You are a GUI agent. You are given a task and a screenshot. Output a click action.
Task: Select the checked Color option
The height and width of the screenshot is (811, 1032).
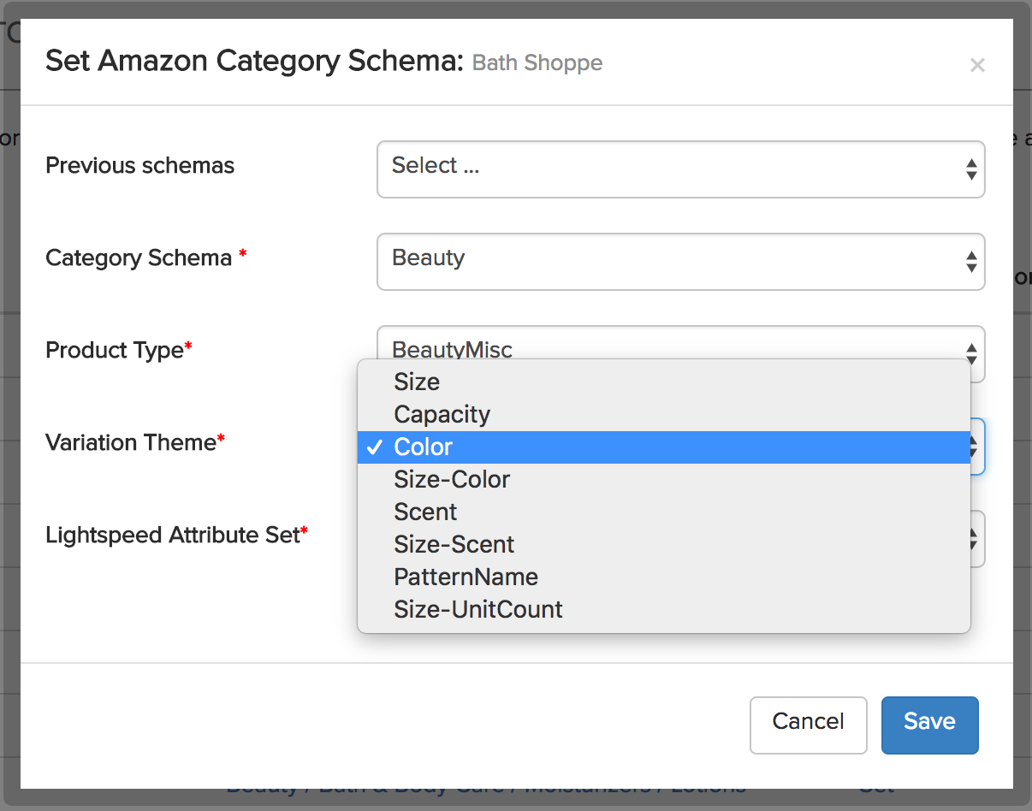coord(424,447)
